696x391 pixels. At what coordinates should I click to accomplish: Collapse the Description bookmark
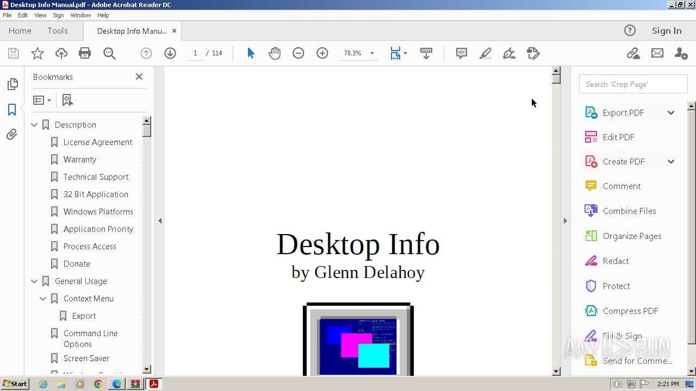click(x=34, y=125)
